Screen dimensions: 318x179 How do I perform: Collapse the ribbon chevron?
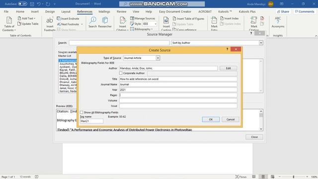(x=316, y=35)
